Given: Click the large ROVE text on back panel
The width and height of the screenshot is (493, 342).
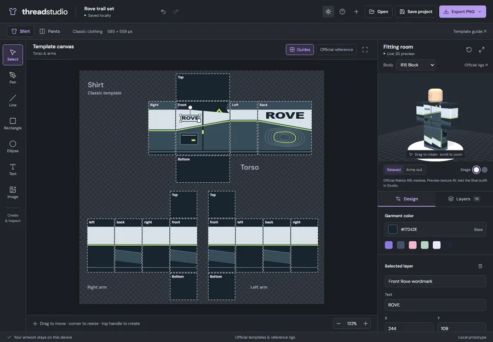Looking at the screenshot, I should coord(285,115).
